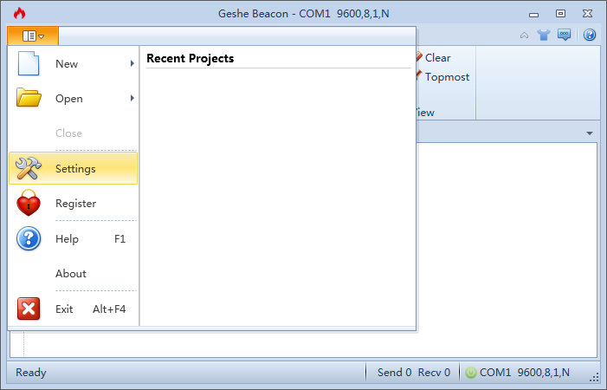Click the New document icon
Screen dimensions: 607x390
pos(29,63)
